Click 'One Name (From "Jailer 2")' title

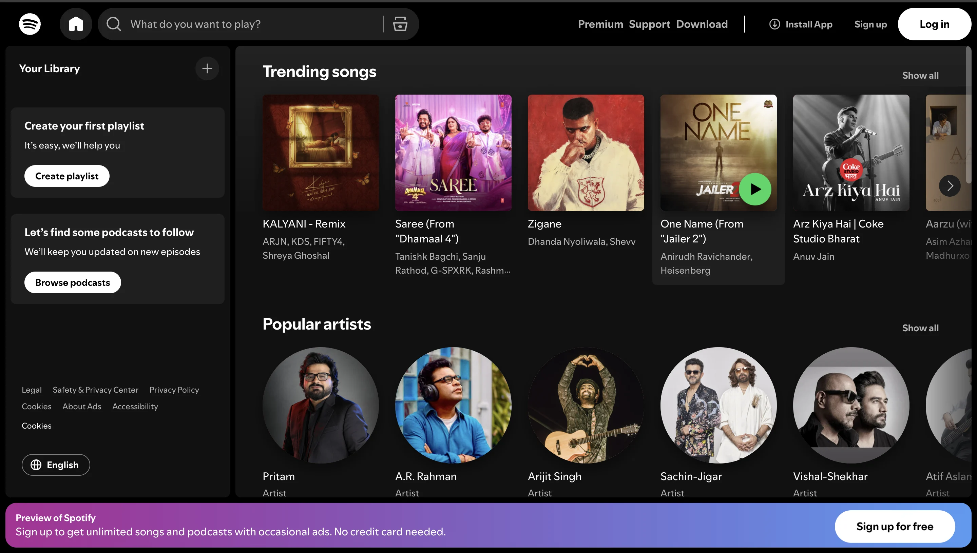702,231
